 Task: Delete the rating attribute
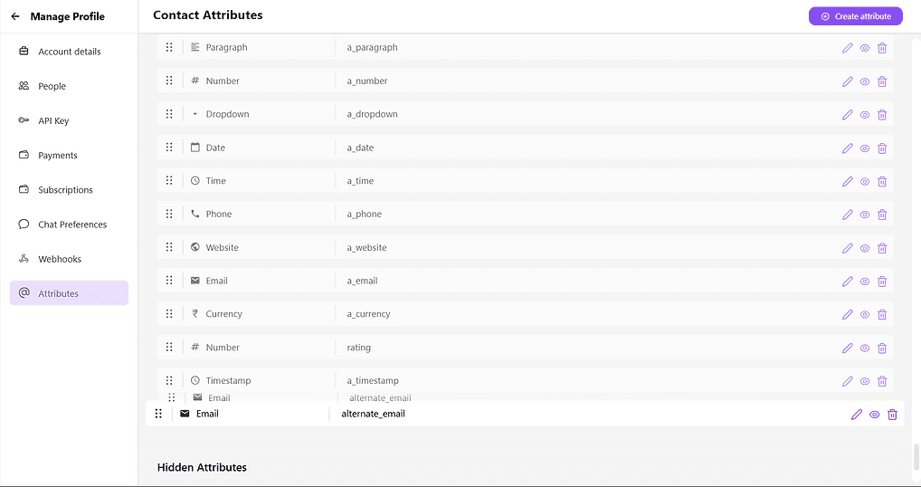(x=882, y=349)
